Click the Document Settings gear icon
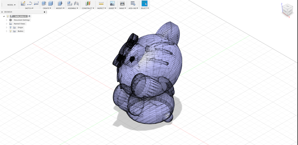298x145 pixels. 10,20
